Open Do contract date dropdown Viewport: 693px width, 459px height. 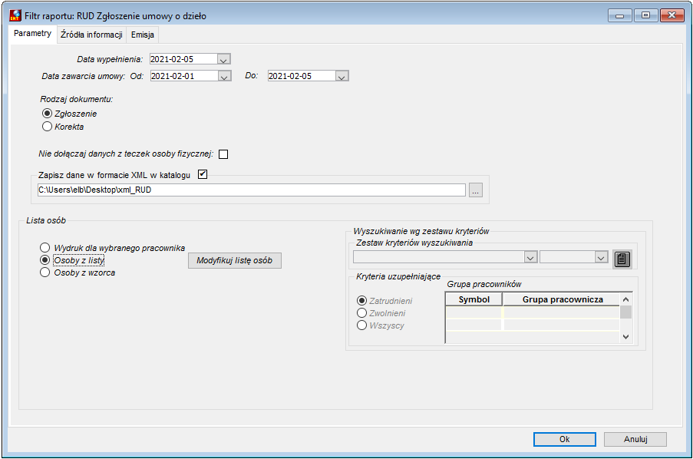point(342,76)
